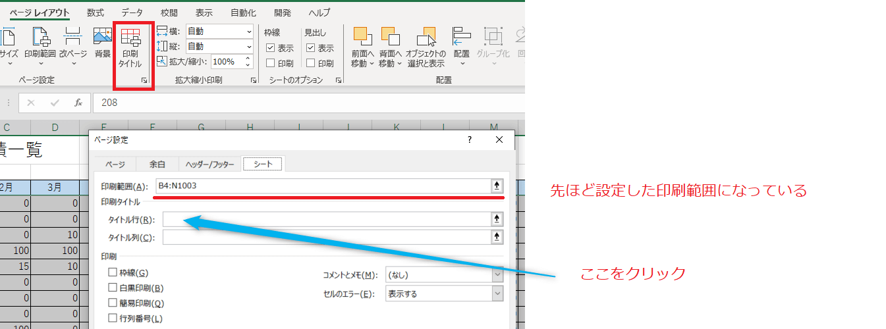Switch to the 開発 ribbon tab

click(283, 13)
